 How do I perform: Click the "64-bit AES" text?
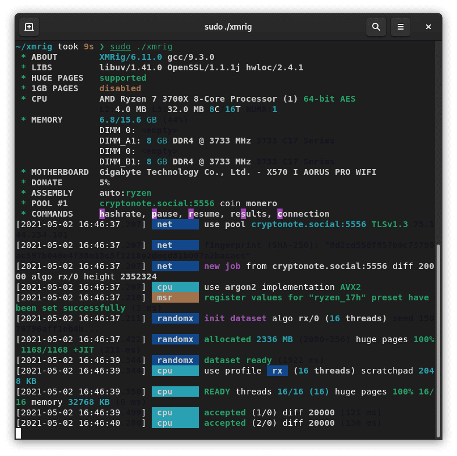point(329,99)
